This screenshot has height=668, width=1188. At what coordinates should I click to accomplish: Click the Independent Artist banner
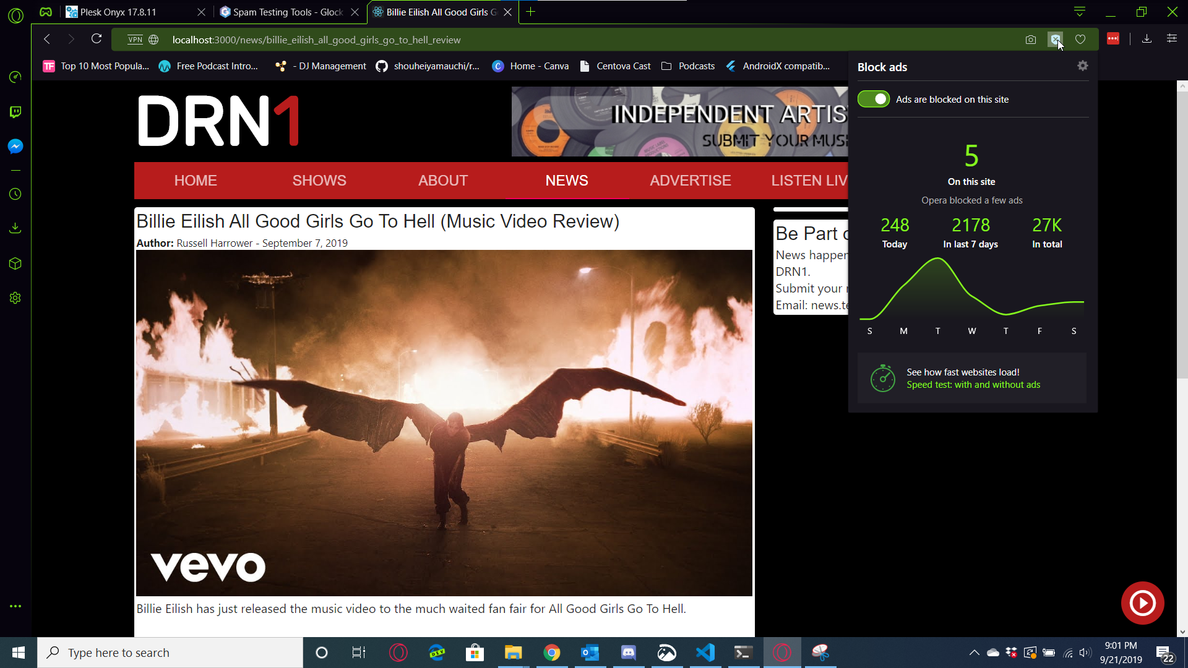click(679, 121)
